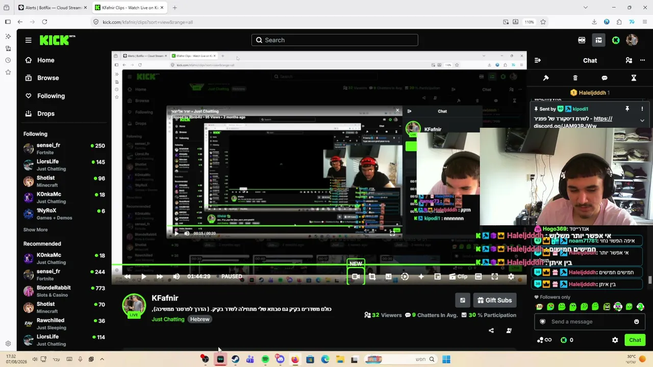653x367 pixels.
Task: Open the emote picker in chat input
Action: click(x=636, y=322)
